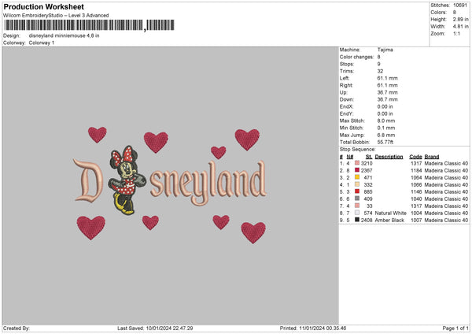
Task: Click the 'Code' column header
Action: click(415, 157)
